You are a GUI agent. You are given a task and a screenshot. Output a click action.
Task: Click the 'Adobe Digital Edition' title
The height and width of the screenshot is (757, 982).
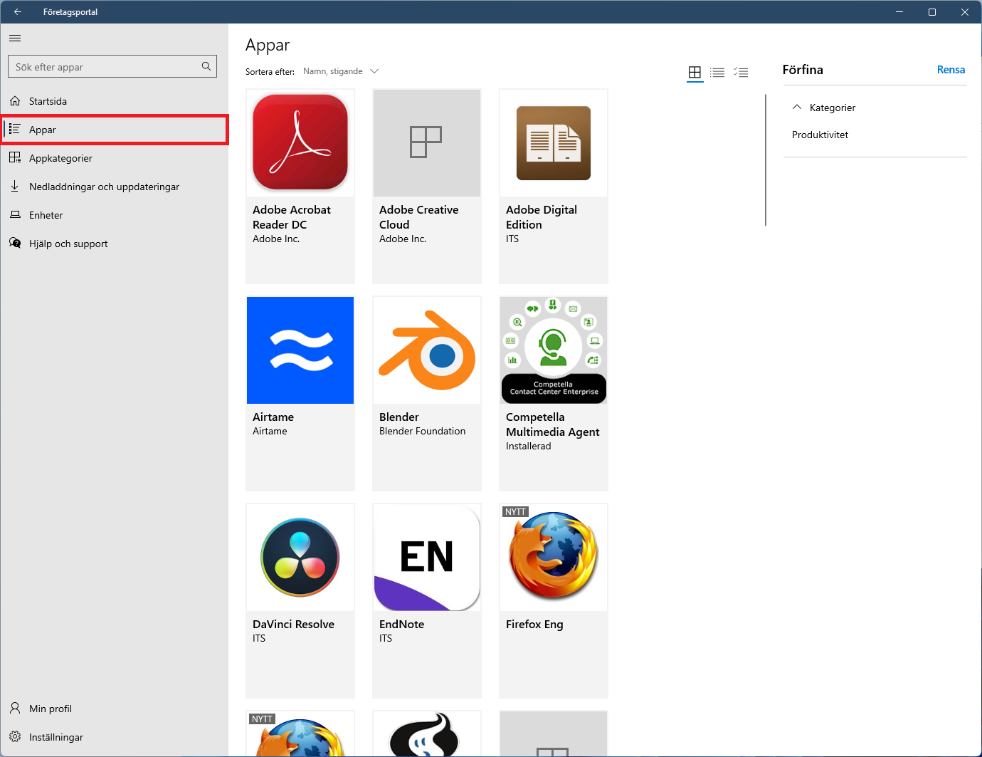pos(542,217)
